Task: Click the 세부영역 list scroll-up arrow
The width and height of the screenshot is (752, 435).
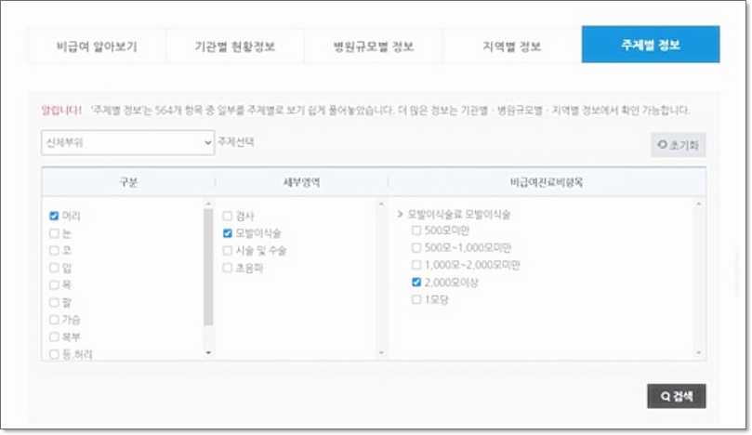Action: tap(381, 204)
